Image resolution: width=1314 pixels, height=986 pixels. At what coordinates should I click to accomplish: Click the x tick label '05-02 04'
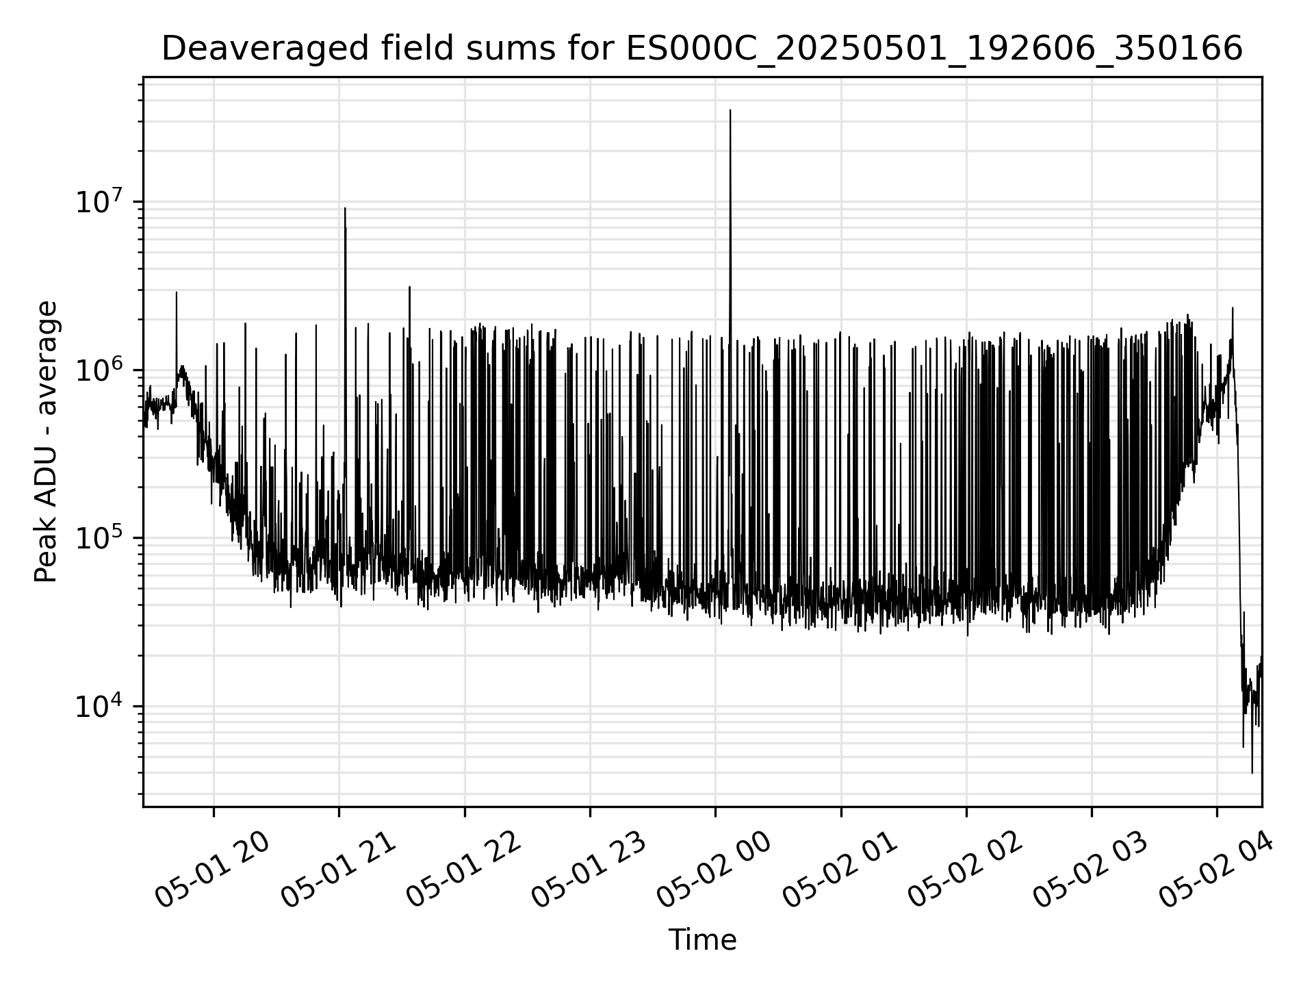[1215, 870]
